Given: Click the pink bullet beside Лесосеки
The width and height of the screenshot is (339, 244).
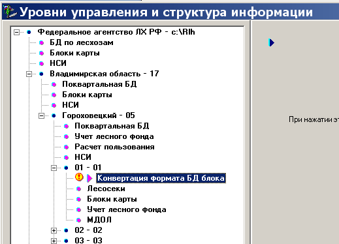Looking at the screenshot, I should tap(79, 189).
